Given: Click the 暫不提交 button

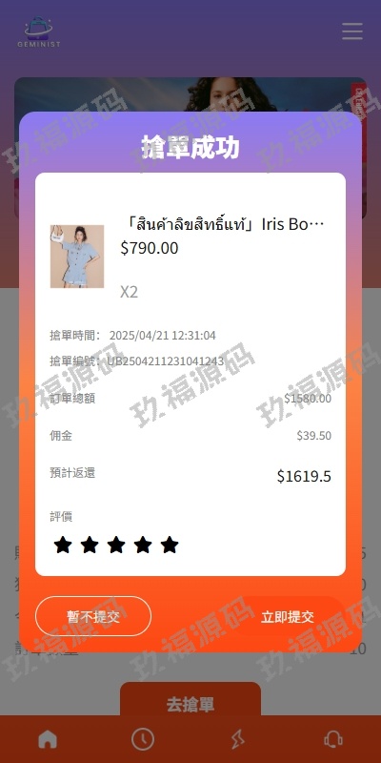Looking at the screenshot, I should pyautogui.click(x=93, y=616).
